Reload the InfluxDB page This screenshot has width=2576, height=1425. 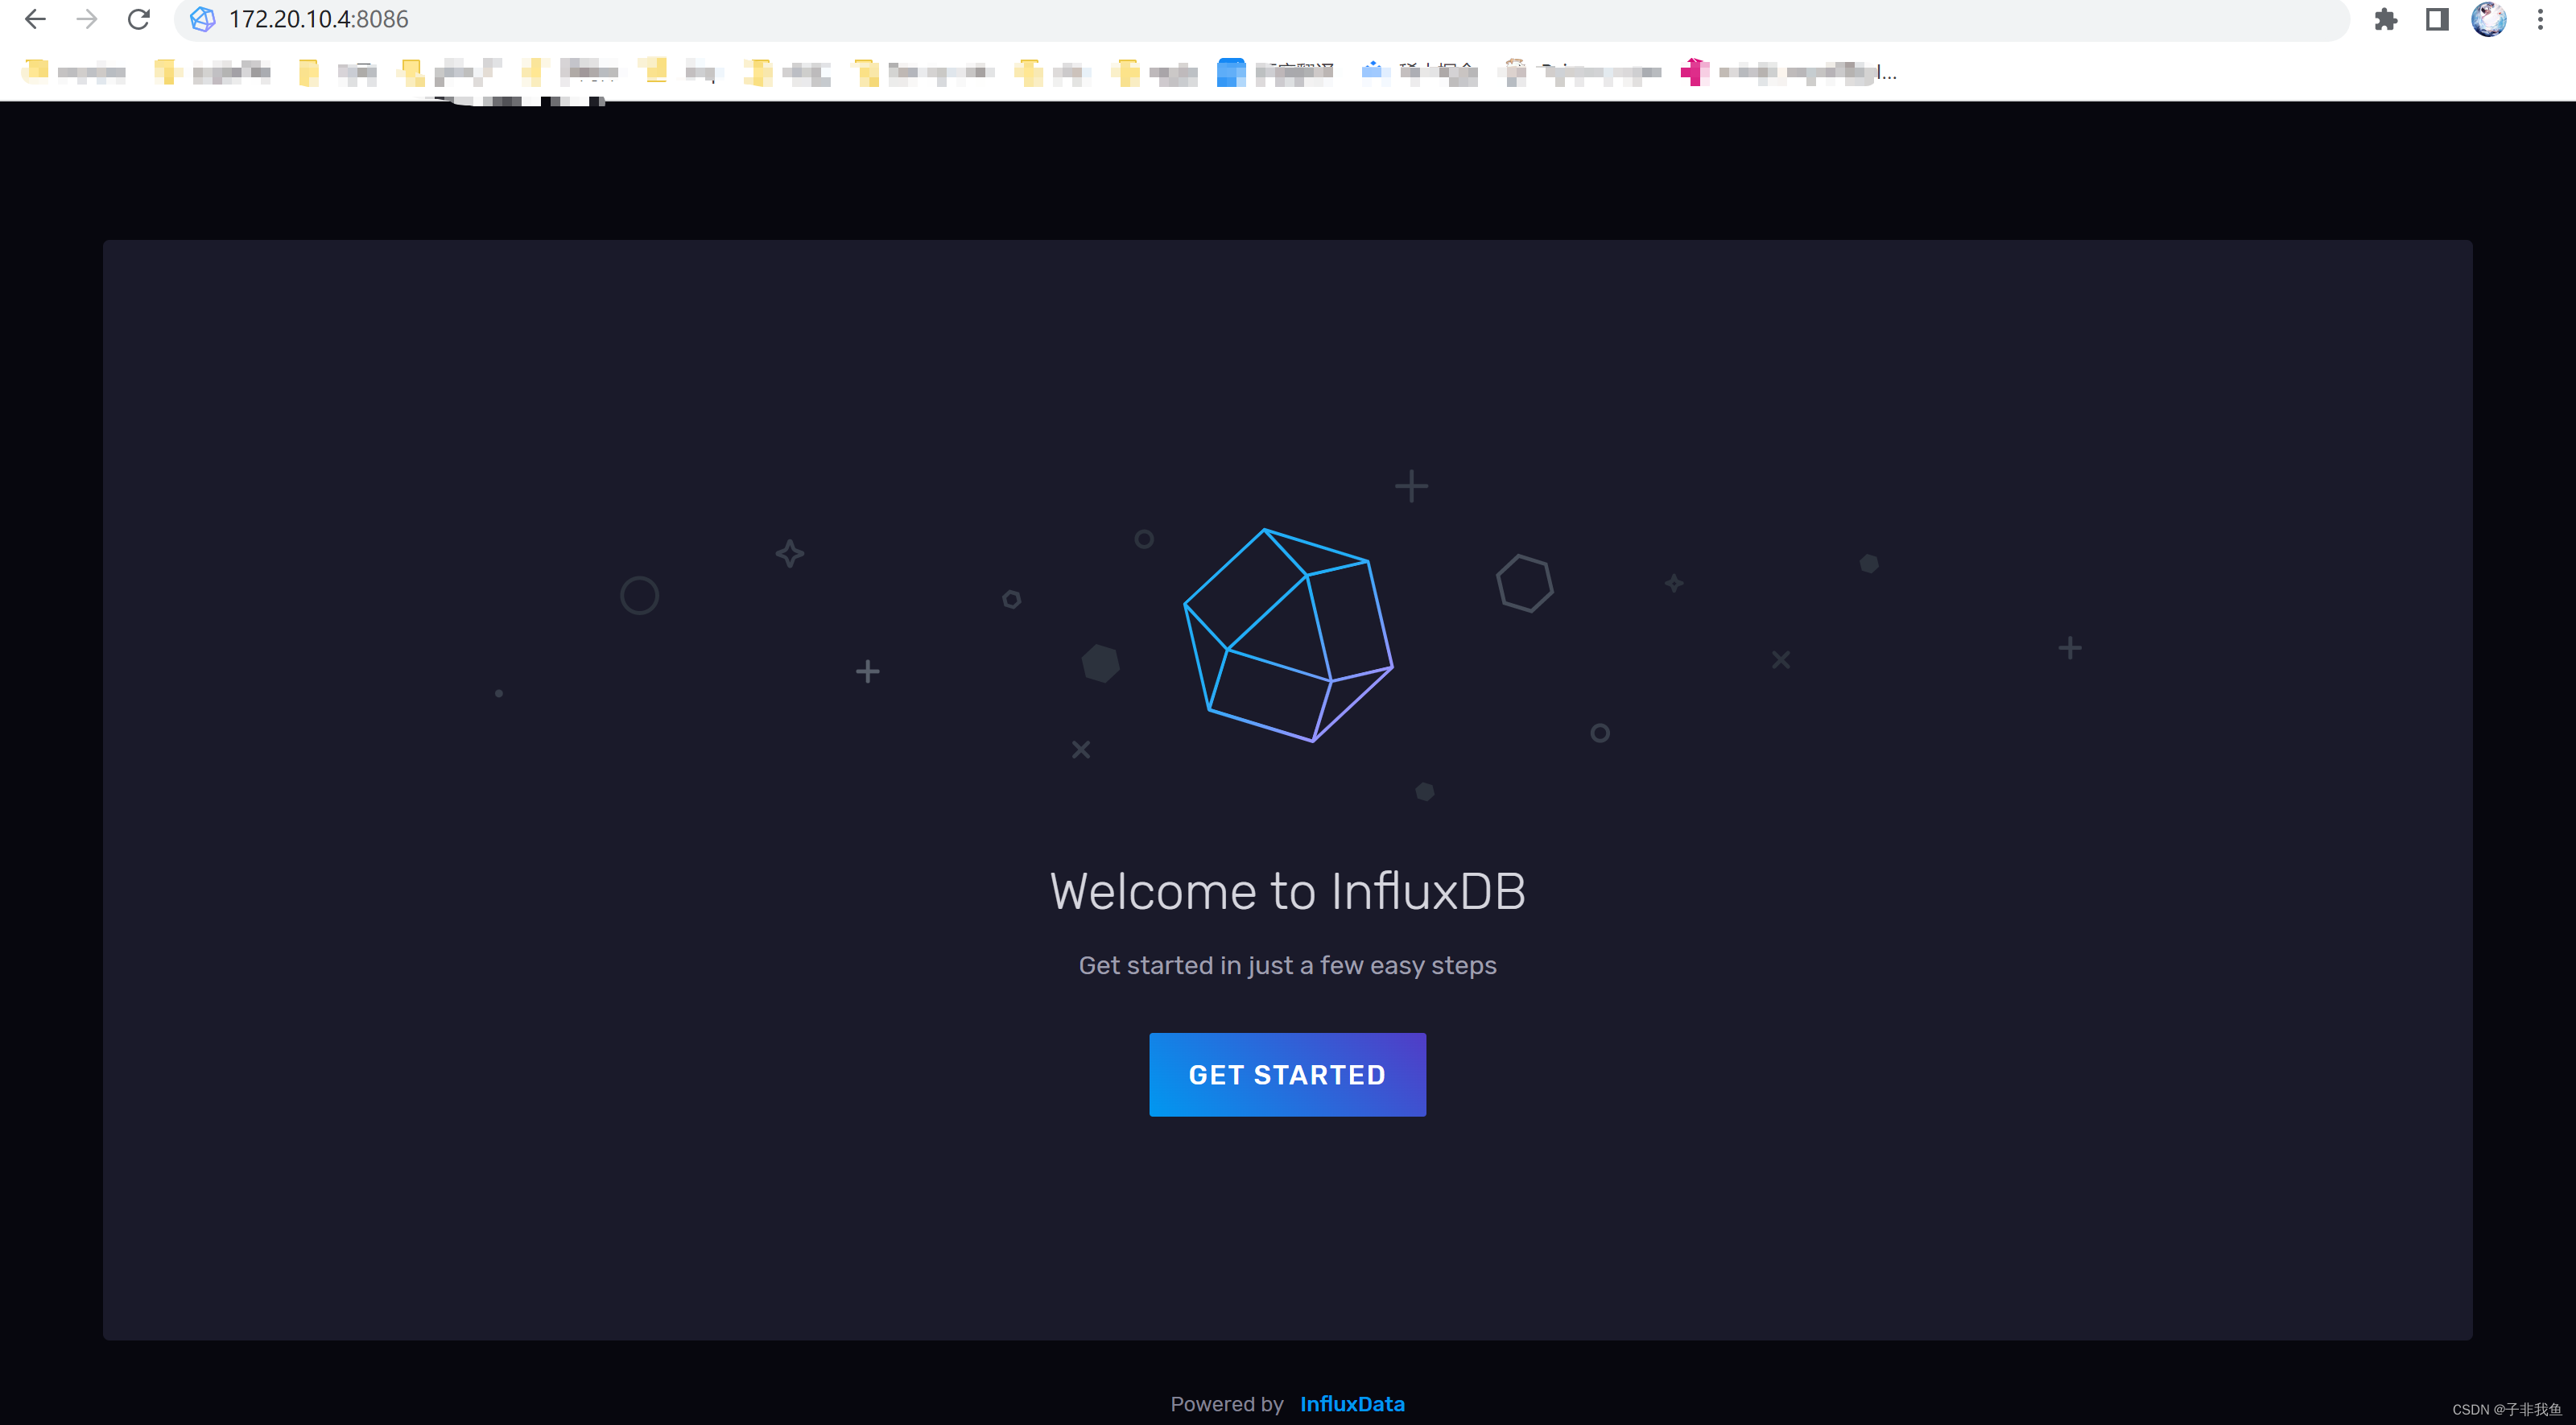pyautogui.click(x=139, y=19)
